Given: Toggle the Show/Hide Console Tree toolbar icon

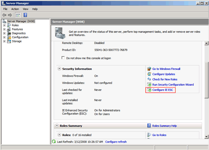Looking at the screenshot, I should click(x=18, y=15).
